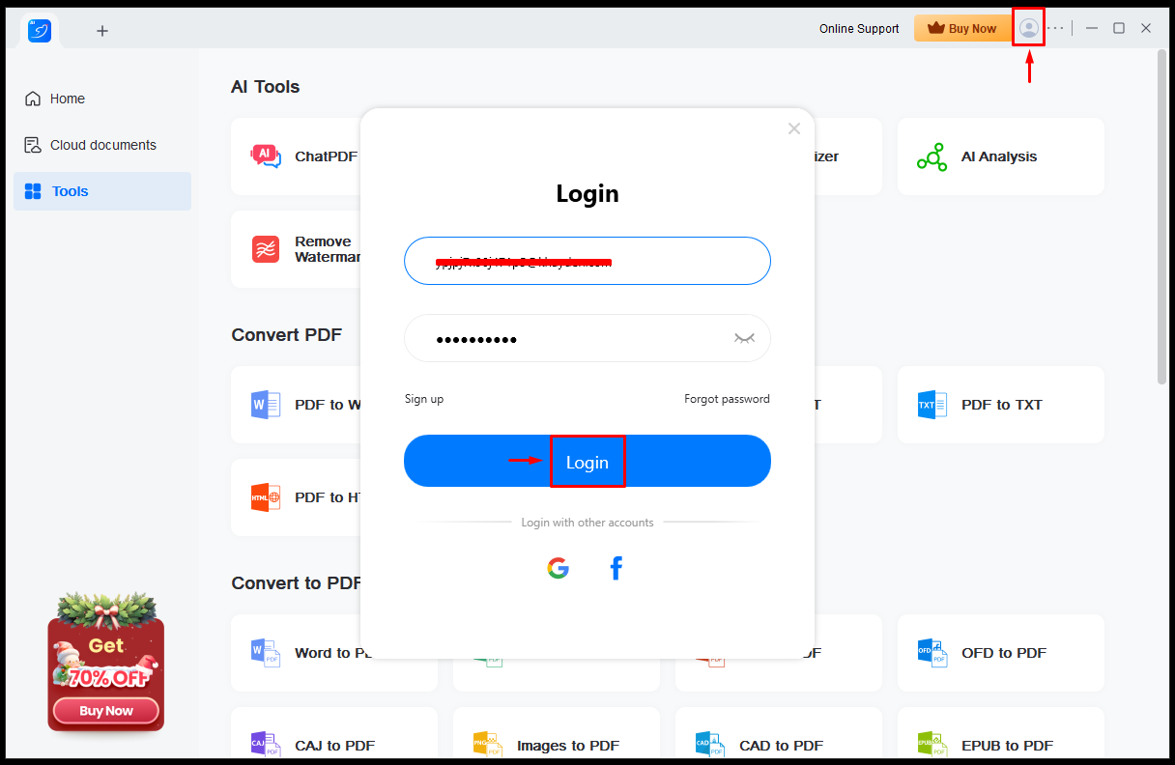Click the user account avatar icon
The height and width of the screenshot is (765, 1175).
pyautogui.click(x=1029, y=28)
